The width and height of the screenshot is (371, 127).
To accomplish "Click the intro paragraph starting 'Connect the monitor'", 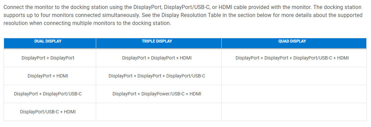I will pos(183,15).
